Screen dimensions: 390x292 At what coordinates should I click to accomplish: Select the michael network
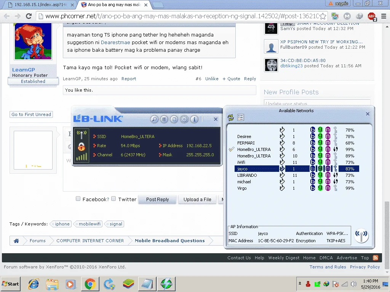[x=297, y=182]
